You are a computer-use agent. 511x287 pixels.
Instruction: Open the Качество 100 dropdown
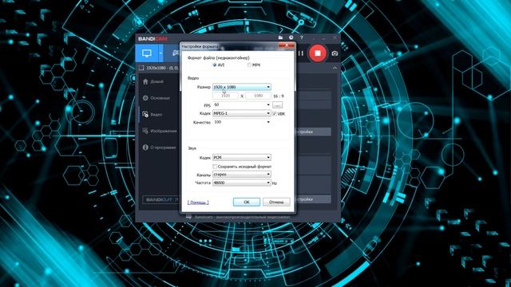pos(241,122)
